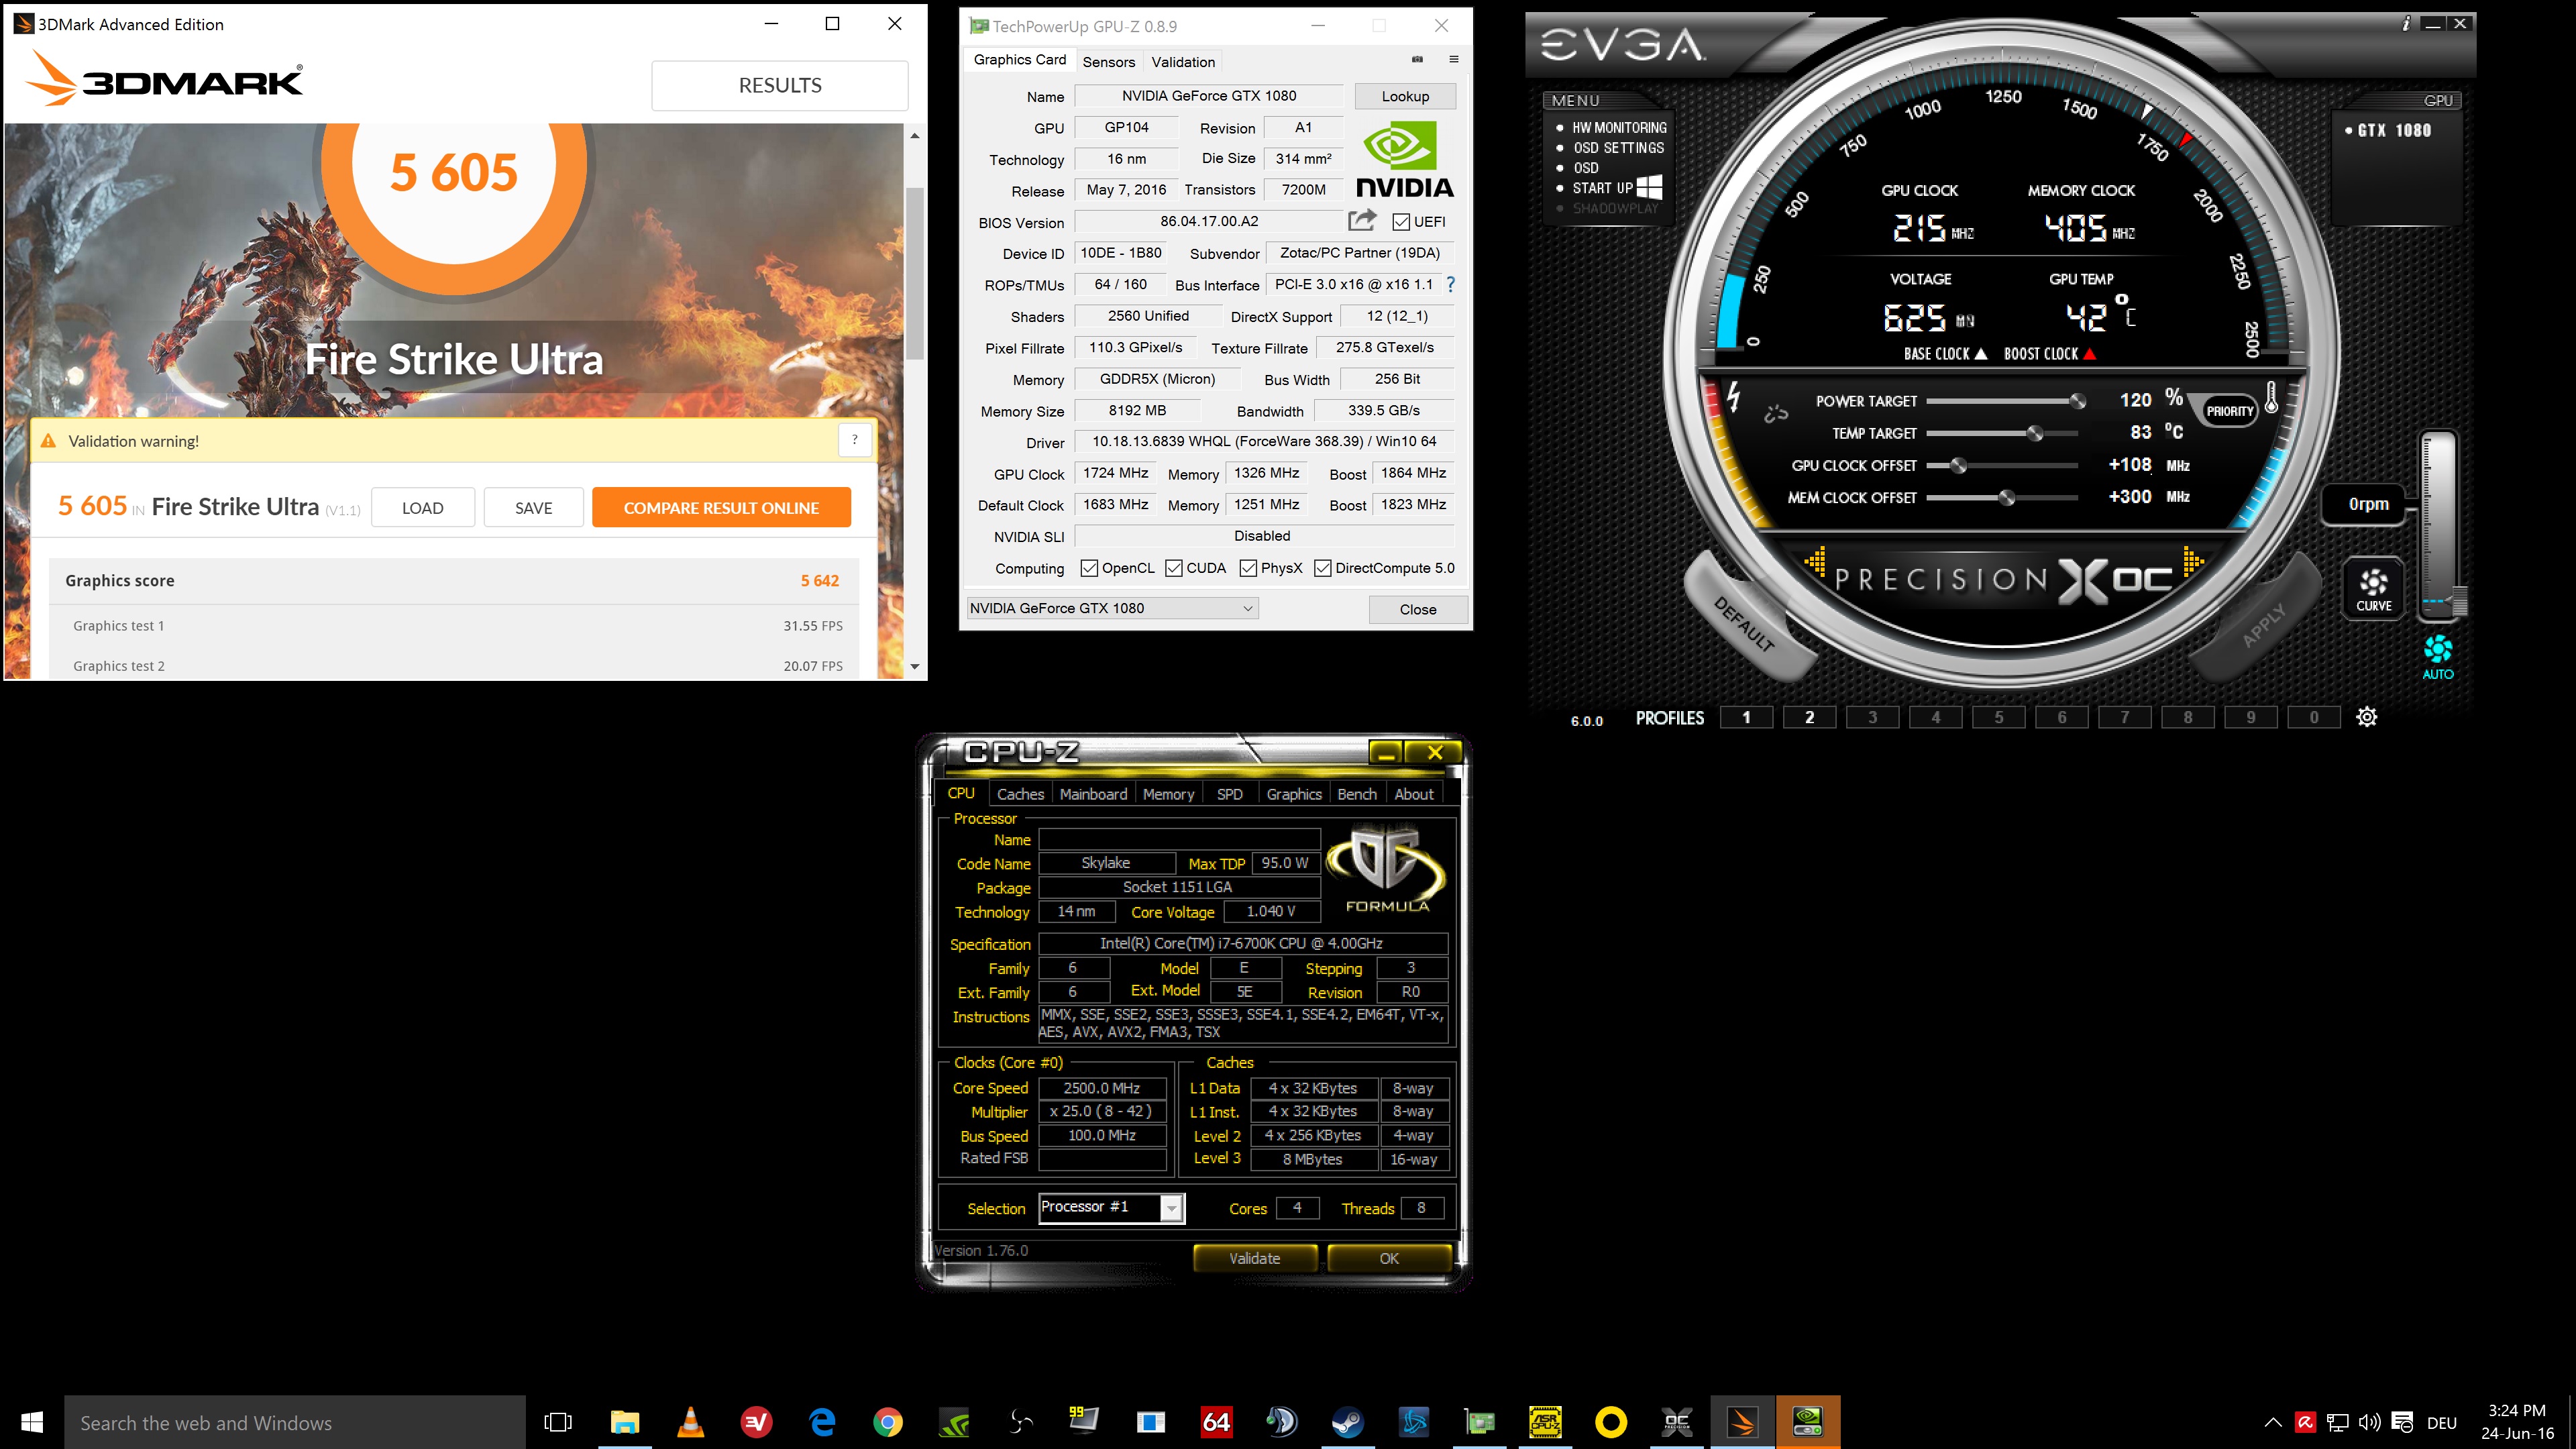The width and height of the screenshot is (2576, 1449).
Task: Click the NVIDIA logo in GPU-Z
Action: pyautogui.click(x=1404, y=159)
